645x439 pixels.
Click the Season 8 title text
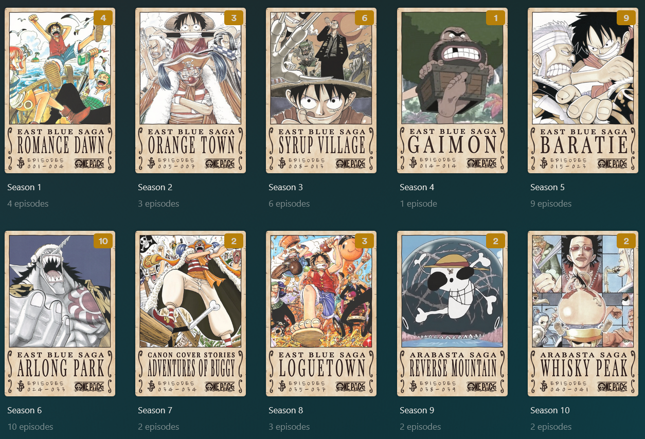point(285,410)
